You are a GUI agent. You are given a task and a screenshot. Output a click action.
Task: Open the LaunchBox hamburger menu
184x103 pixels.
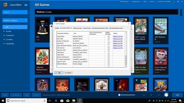pyautogui.click(x=26, y=5)
